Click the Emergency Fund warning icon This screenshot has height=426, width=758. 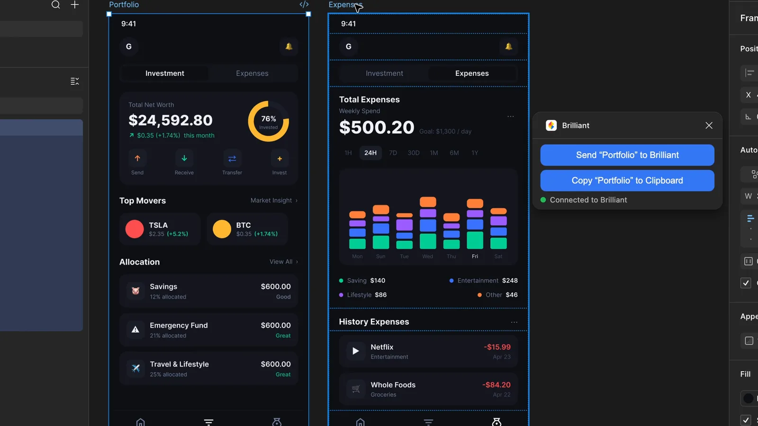[x=135, y=330]
